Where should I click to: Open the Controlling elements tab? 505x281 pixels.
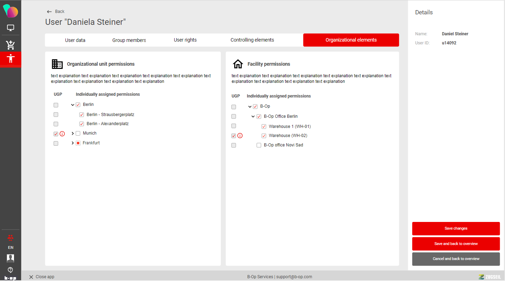point(252,40)
